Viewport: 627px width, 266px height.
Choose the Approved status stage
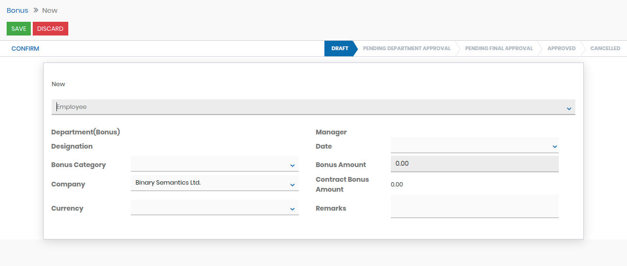[x=561, y=48]
